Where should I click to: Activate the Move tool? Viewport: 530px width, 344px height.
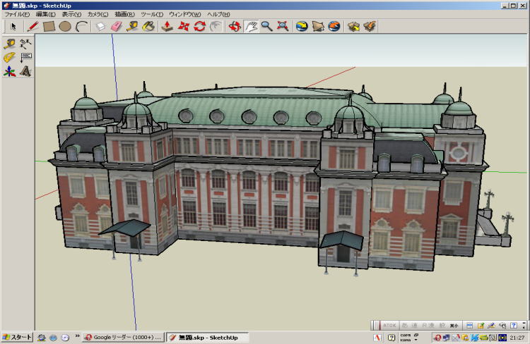(184, 27)
